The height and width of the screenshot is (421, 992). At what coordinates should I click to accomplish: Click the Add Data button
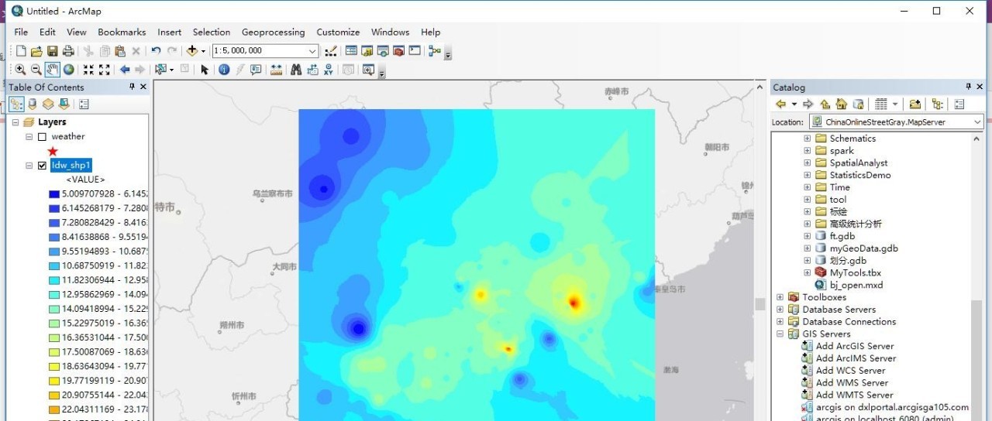click(x=192, y=51)
